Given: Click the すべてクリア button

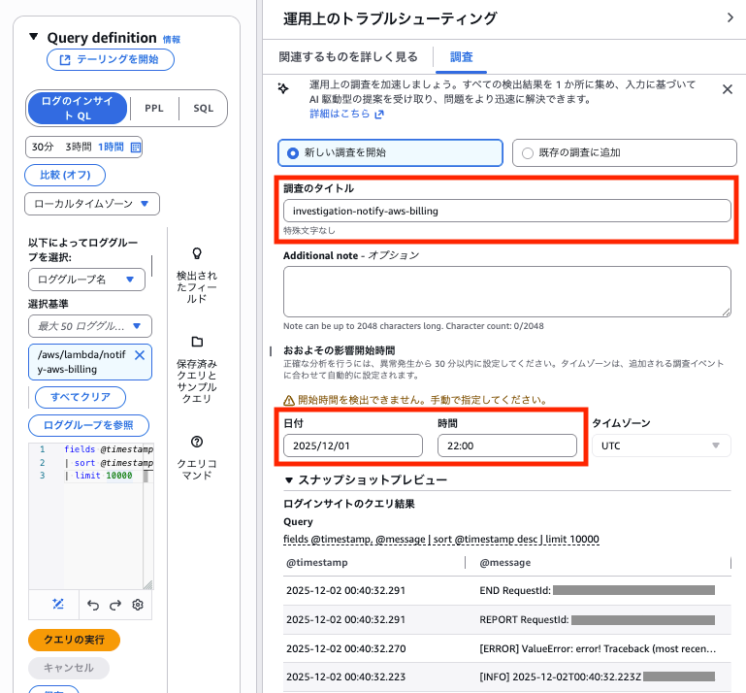Looking at the screenshot, I should click(81, 397).
